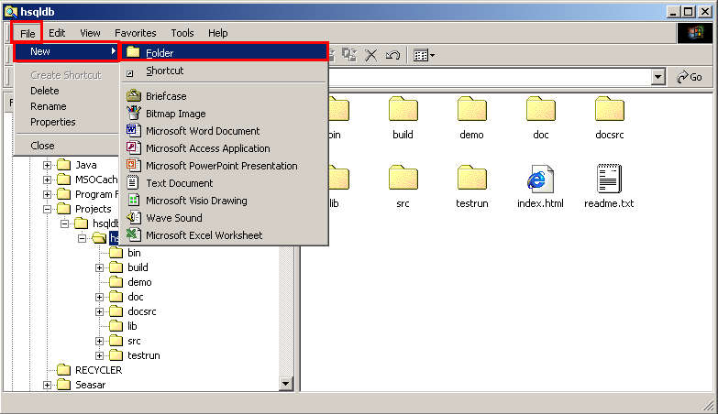Click the Undo toolbar icon
This screenshot has width=718, height=414.
pyautogui.click(x=393, y=55)
